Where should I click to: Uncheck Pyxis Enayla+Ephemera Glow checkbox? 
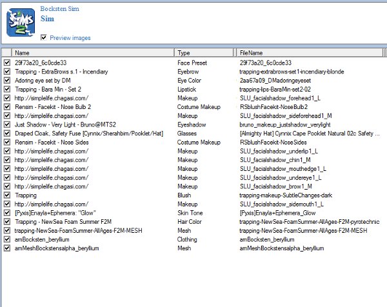[7, 213]
